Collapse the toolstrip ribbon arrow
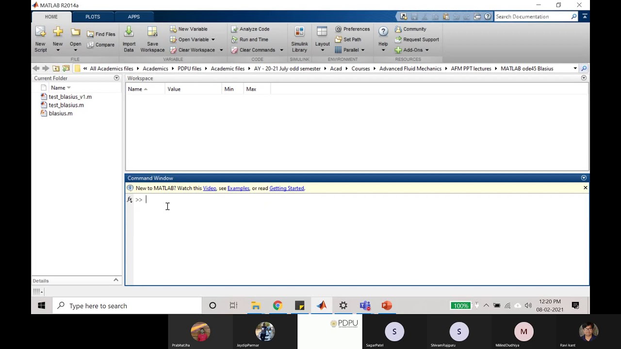The height and width of the screenshot is (349, 621). coord(585,16)
